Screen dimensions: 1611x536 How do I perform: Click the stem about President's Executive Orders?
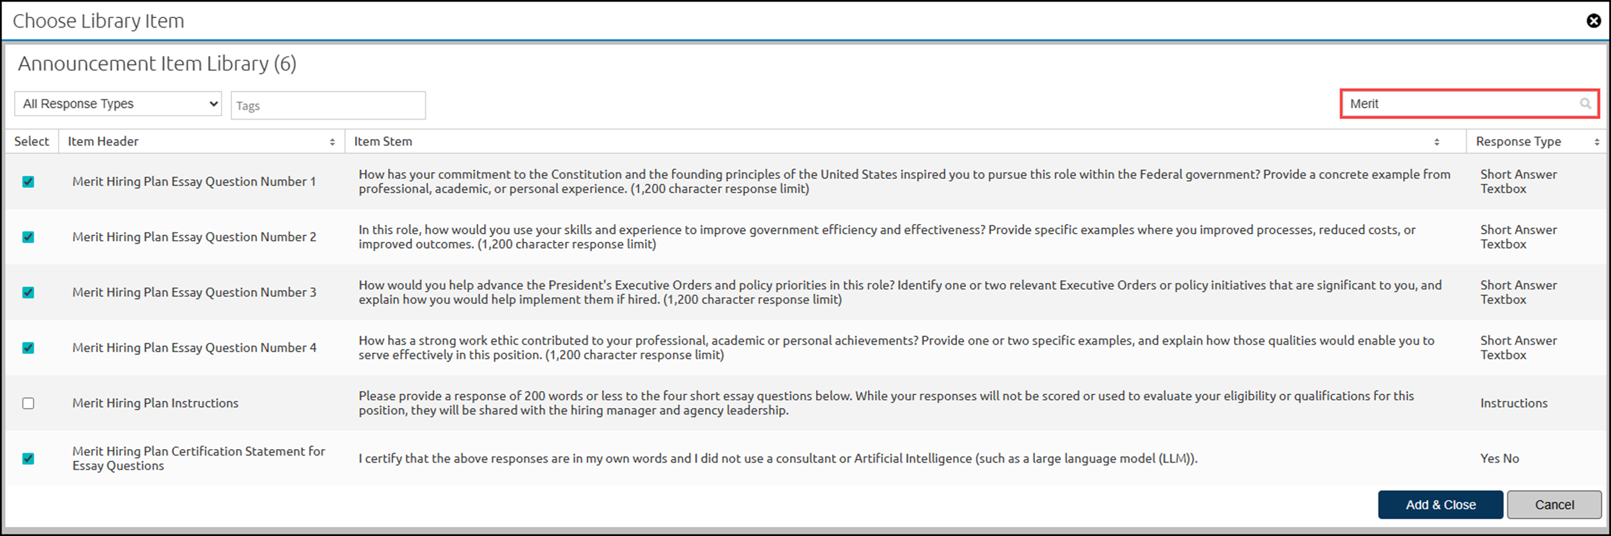click(900, 292)
